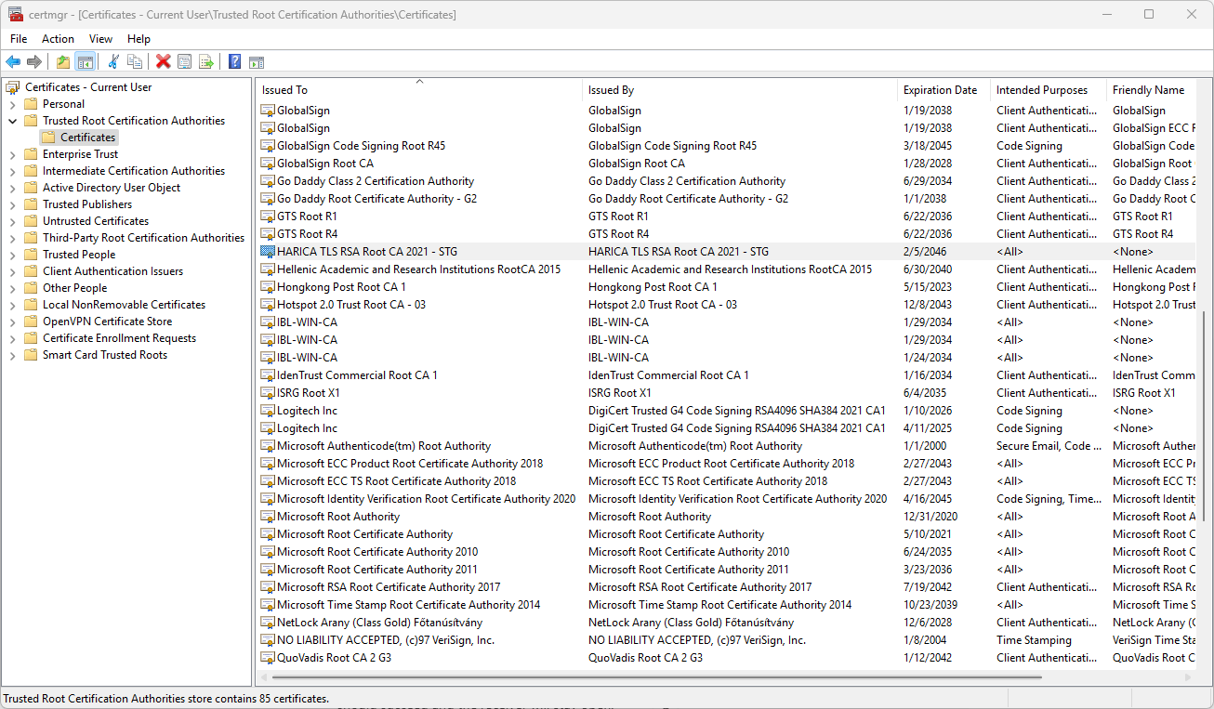Viewport: 1214px width, 709px height.
Task: Toggle the Show/Hide Action Pane icon
Action: (x=257, y=61)
